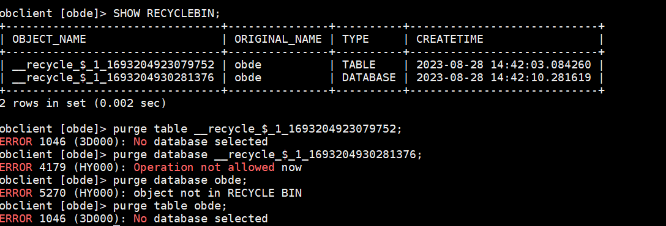Screen dimensions: 666x226
Task: Click the timestamp 2023-08-28 14:42:10.281619
Action: [504, 78]
